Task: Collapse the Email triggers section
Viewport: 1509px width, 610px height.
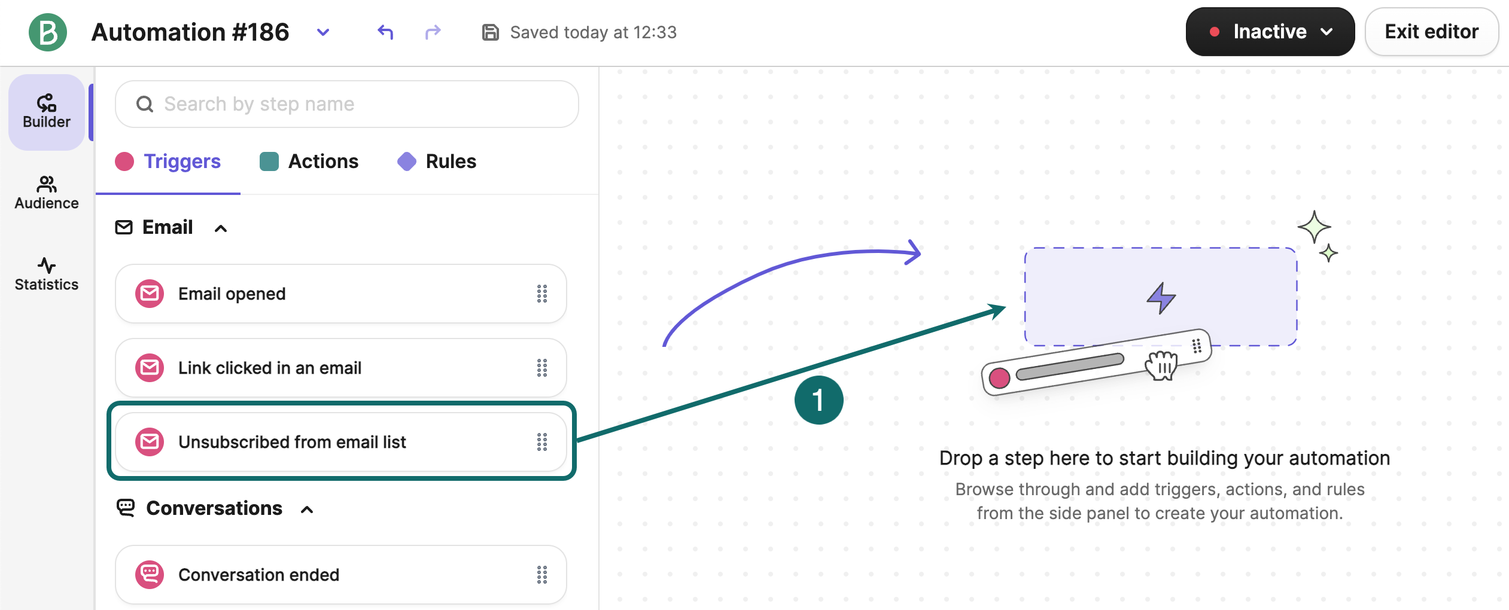Action: point(221,228)
